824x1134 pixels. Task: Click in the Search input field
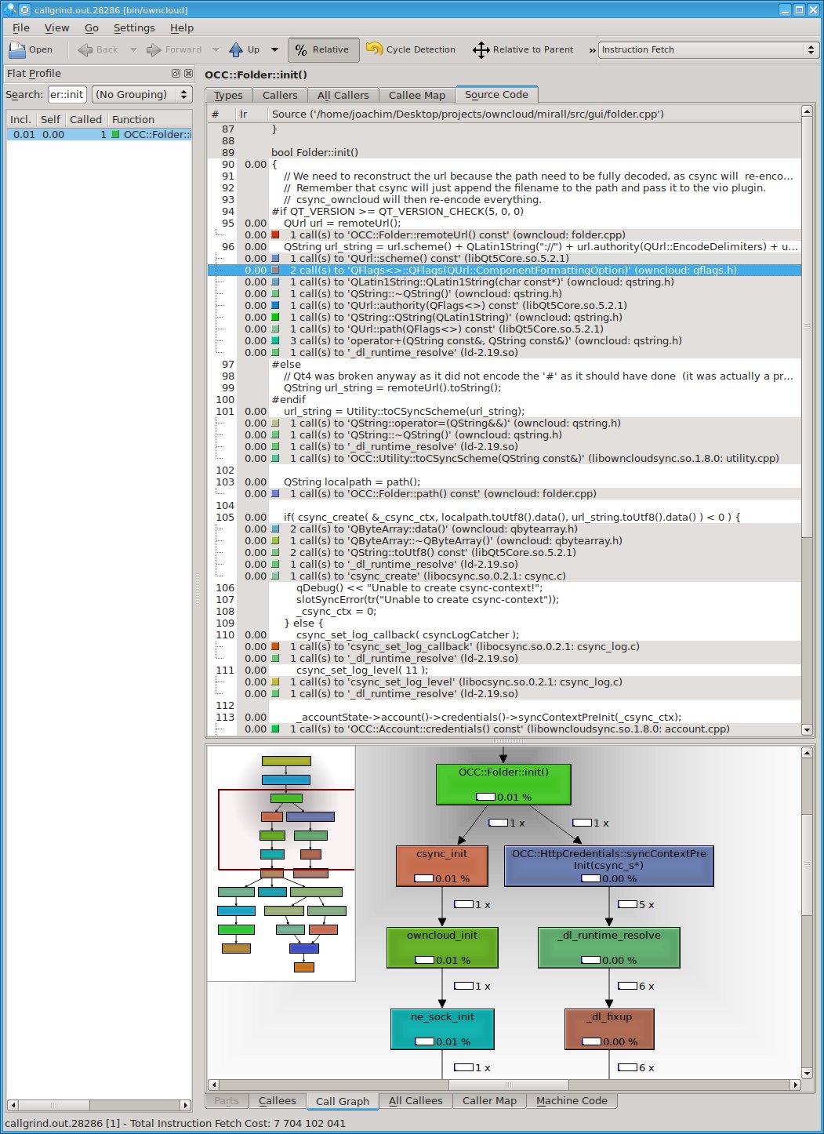[x=67, y=94]
